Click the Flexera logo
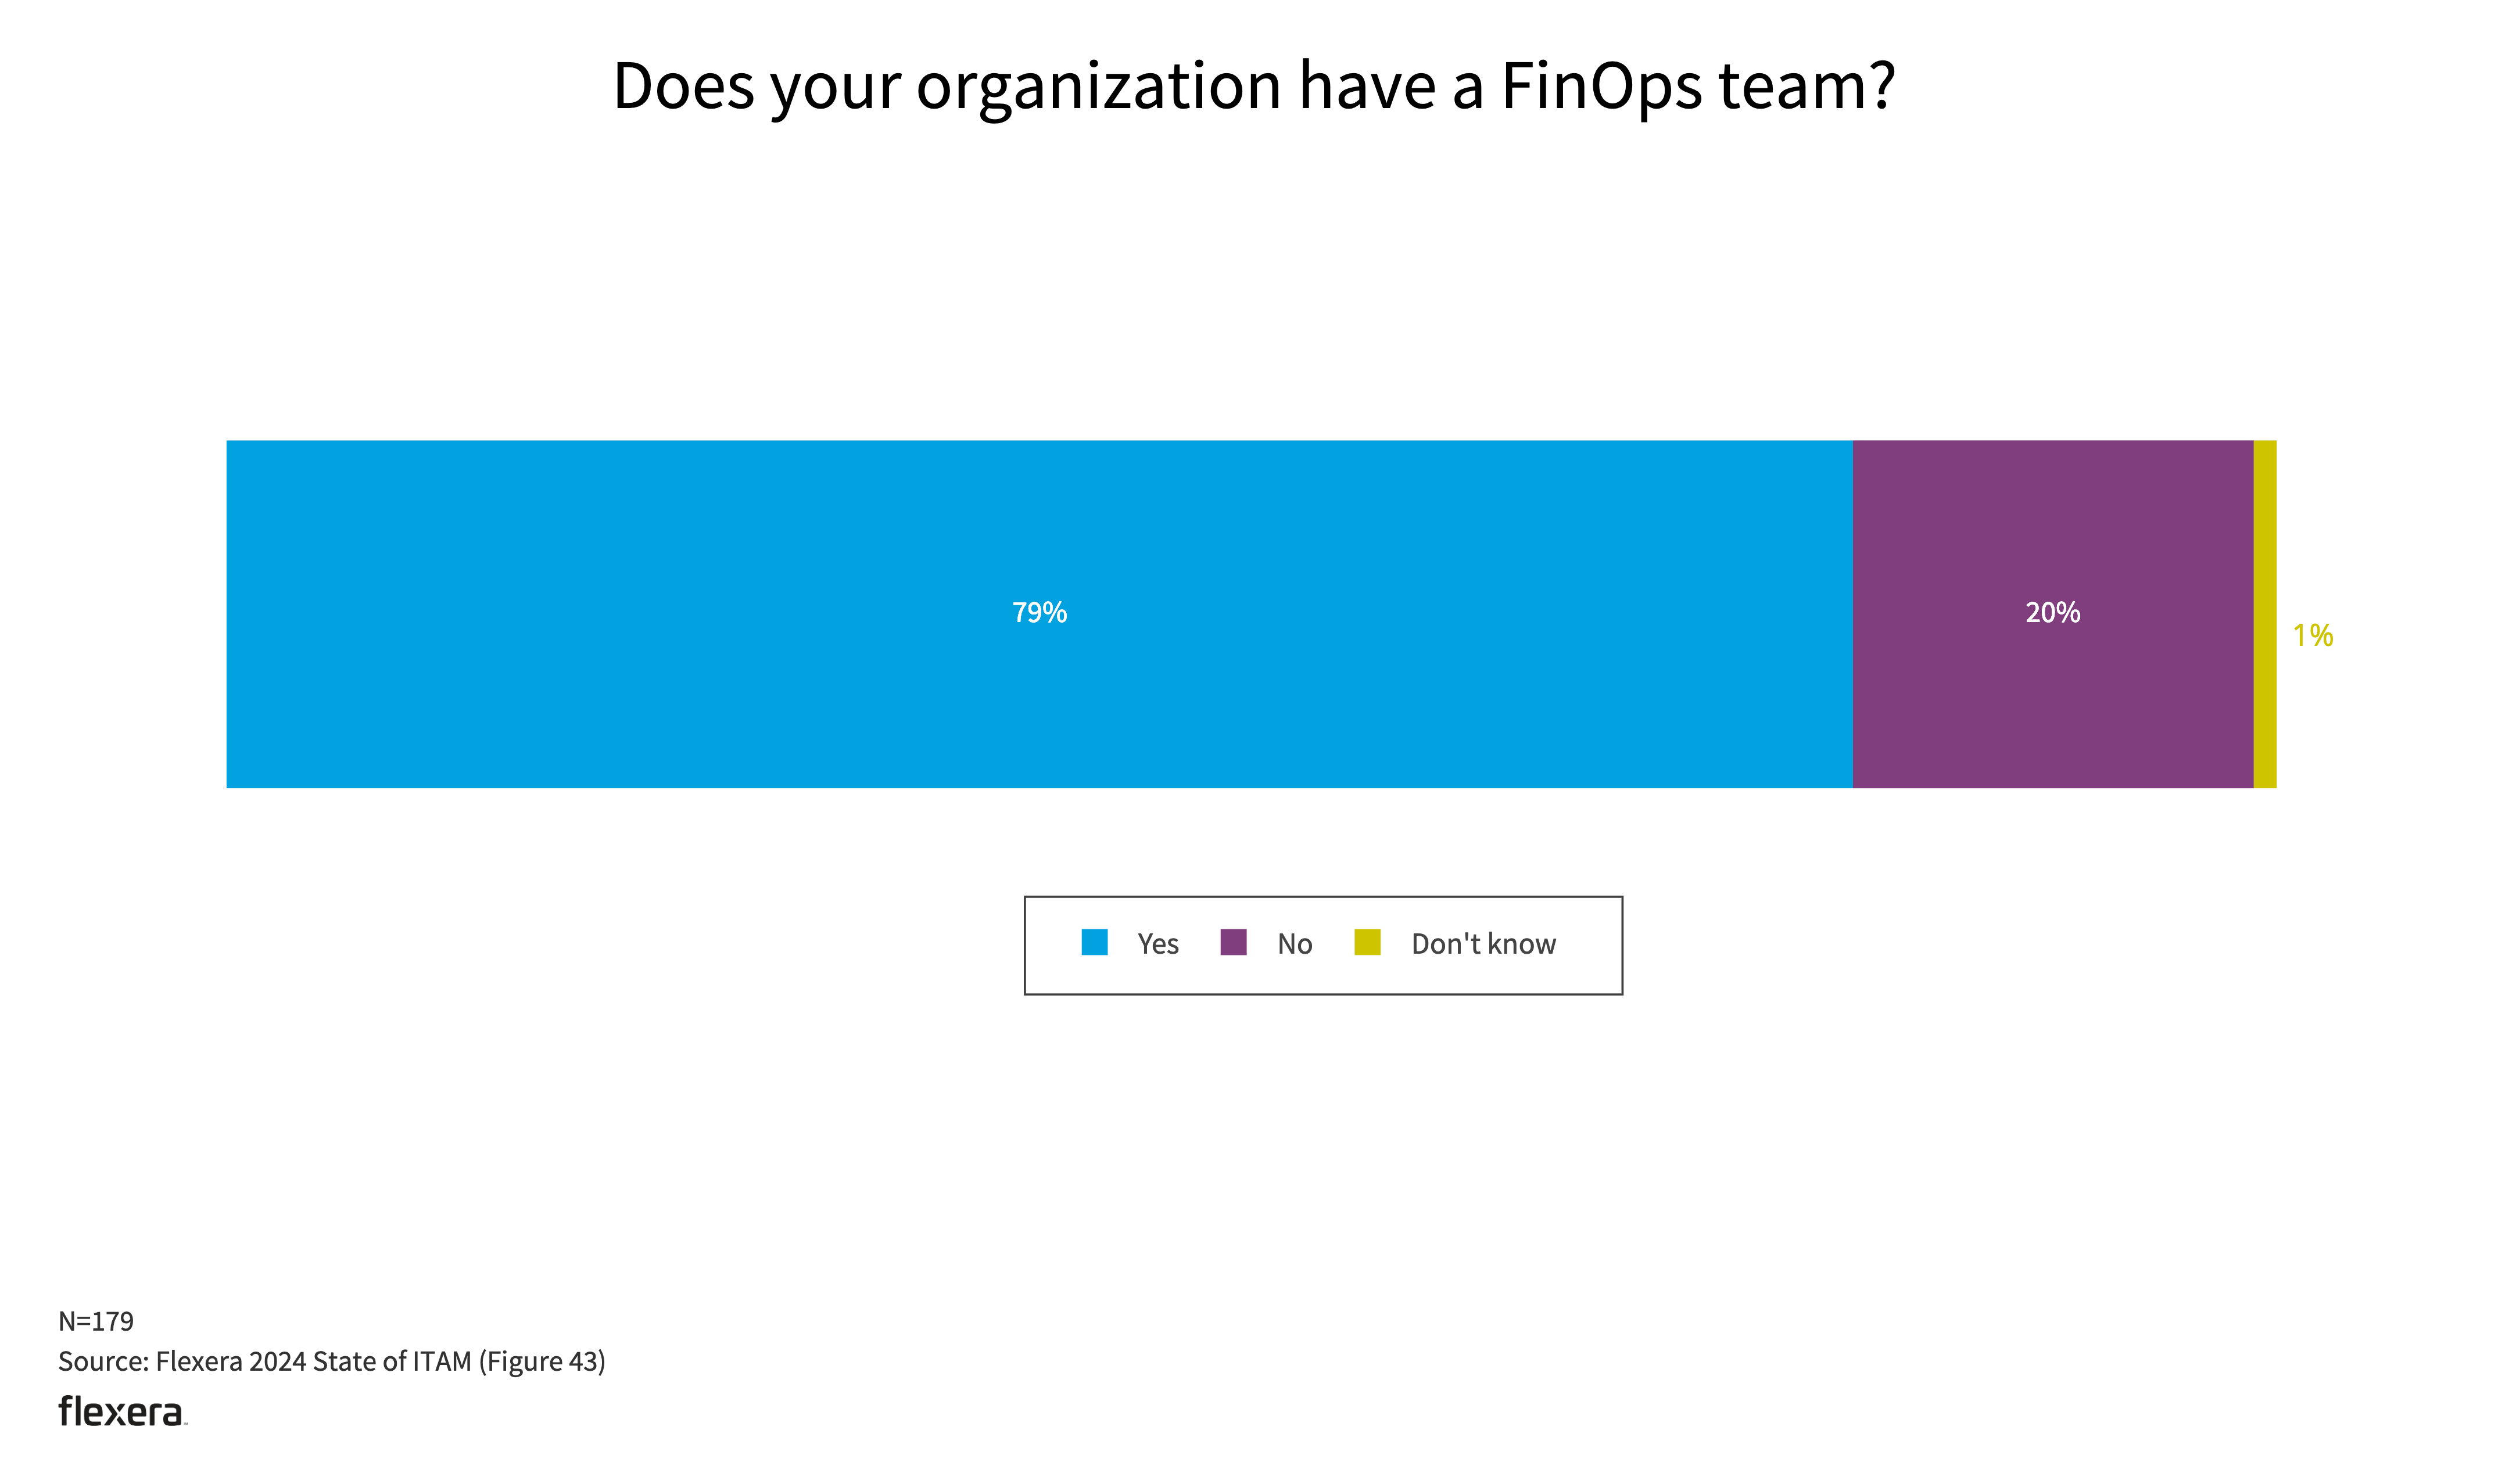2509x1484 pixels. pos(121,1411)
